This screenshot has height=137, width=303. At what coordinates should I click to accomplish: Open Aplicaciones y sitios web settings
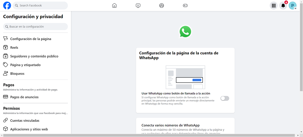point(35,129)
